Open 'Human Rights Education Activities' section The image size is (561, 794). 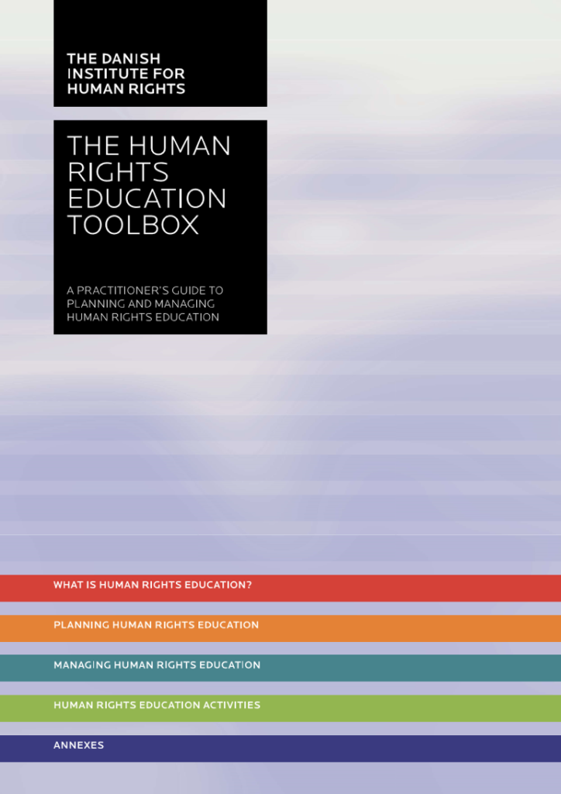[280, 708]
